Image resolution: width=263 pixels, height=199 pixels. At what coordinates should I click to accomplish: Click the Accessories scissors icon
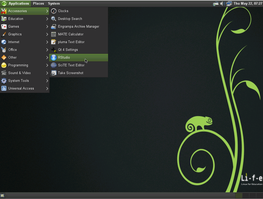point(4,11)
